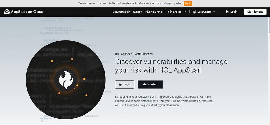
Task: Click the Data Center server icon
Action: coord(194,12)
